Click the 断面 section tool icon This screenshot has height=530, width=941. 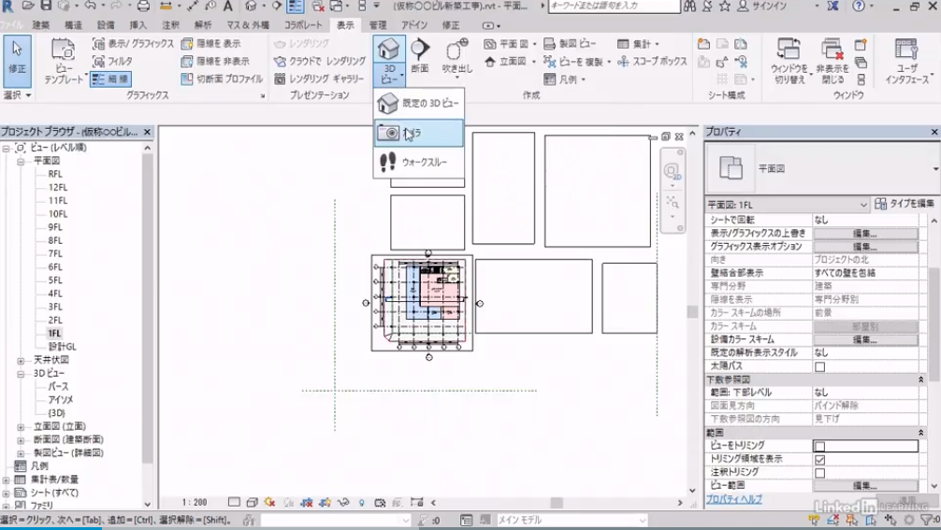pos(419,56)
